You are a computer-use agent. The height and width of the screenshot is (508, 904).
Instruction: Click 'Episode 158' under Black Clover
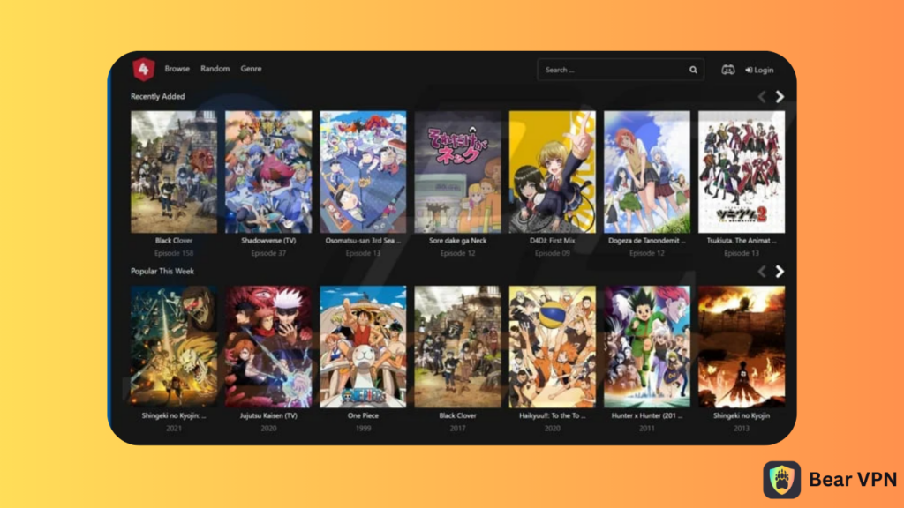pyautogui.click(x=174, y=253)
